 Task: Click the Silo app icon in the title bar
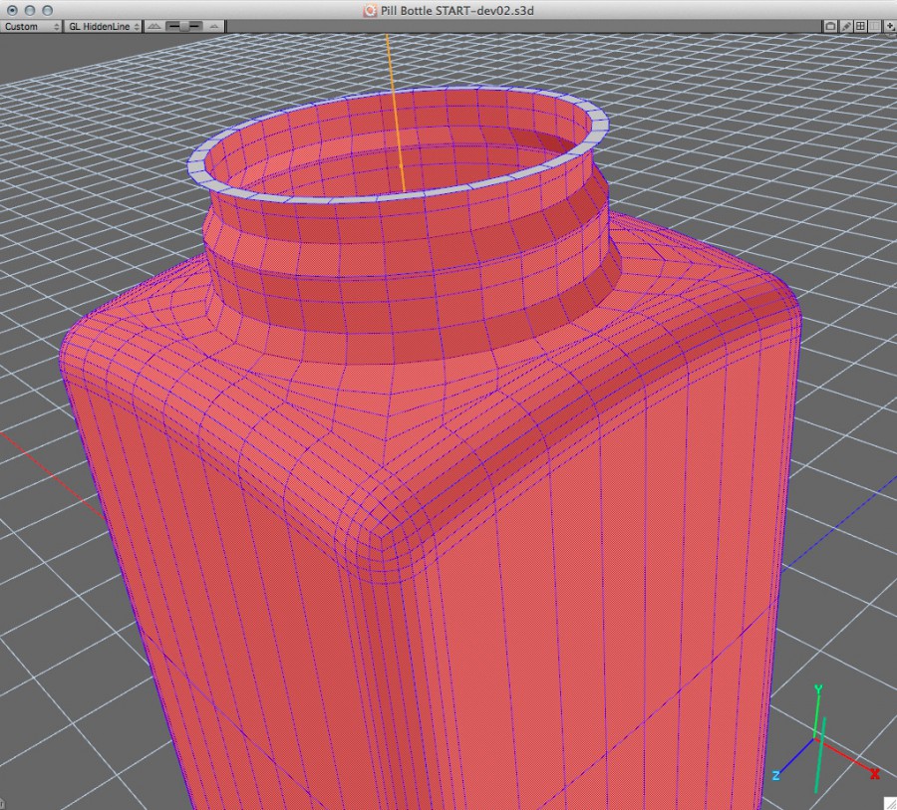click(x=368, y=10)
